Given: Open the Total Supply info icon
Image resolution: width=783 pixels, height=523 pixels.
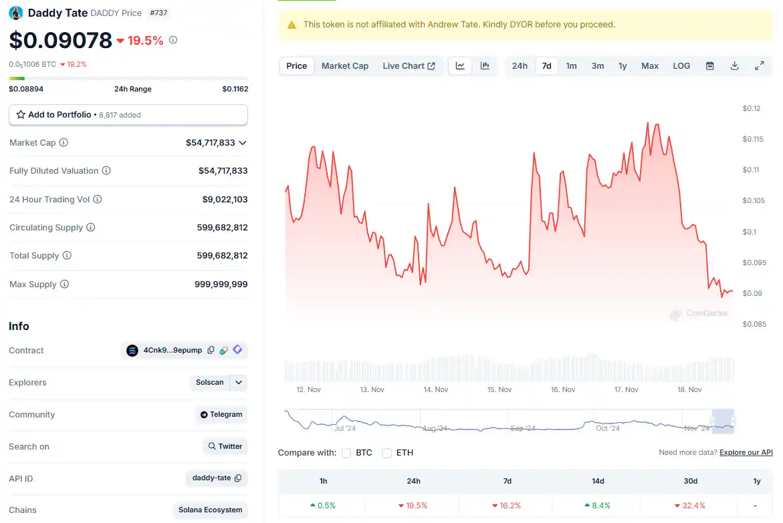Looking at the screenshot, I should pyautogui.click(x=67, y=256).
